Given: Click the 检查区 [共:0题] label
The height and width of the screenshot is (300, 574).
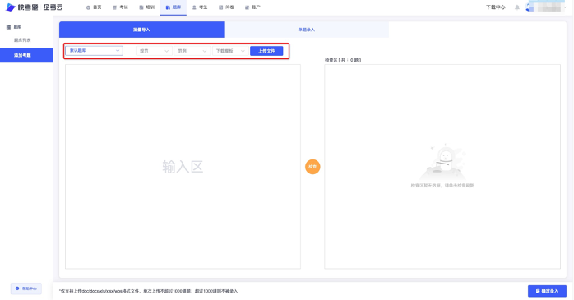Looking at the screenshot, I should click(343, 60).
